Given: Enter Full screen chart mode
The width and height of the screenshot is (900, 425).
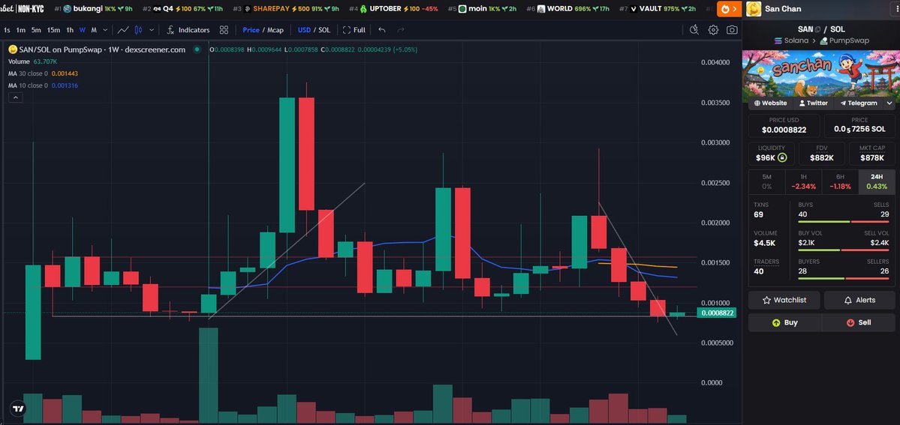Looking at the screenshot, I should tap(354, 30).
